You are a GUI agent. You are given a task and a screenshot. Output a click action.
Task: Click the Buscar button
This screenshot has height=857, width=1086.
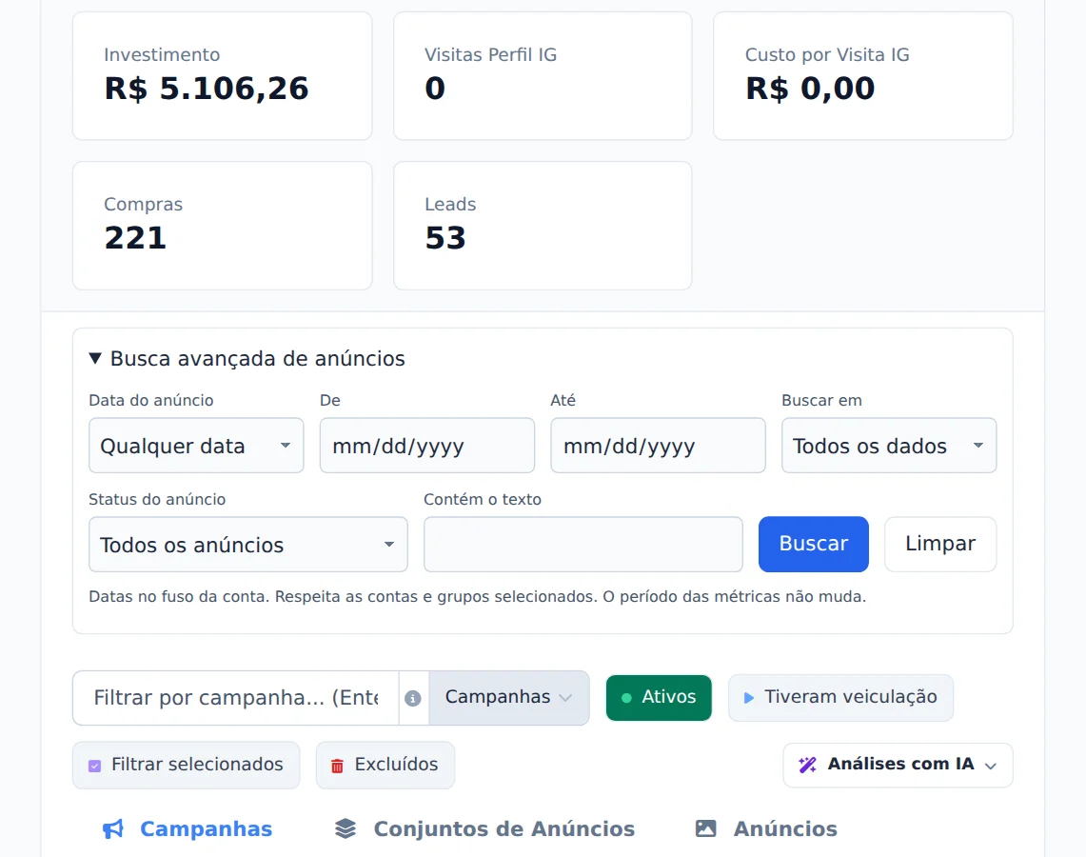[813, 544]
